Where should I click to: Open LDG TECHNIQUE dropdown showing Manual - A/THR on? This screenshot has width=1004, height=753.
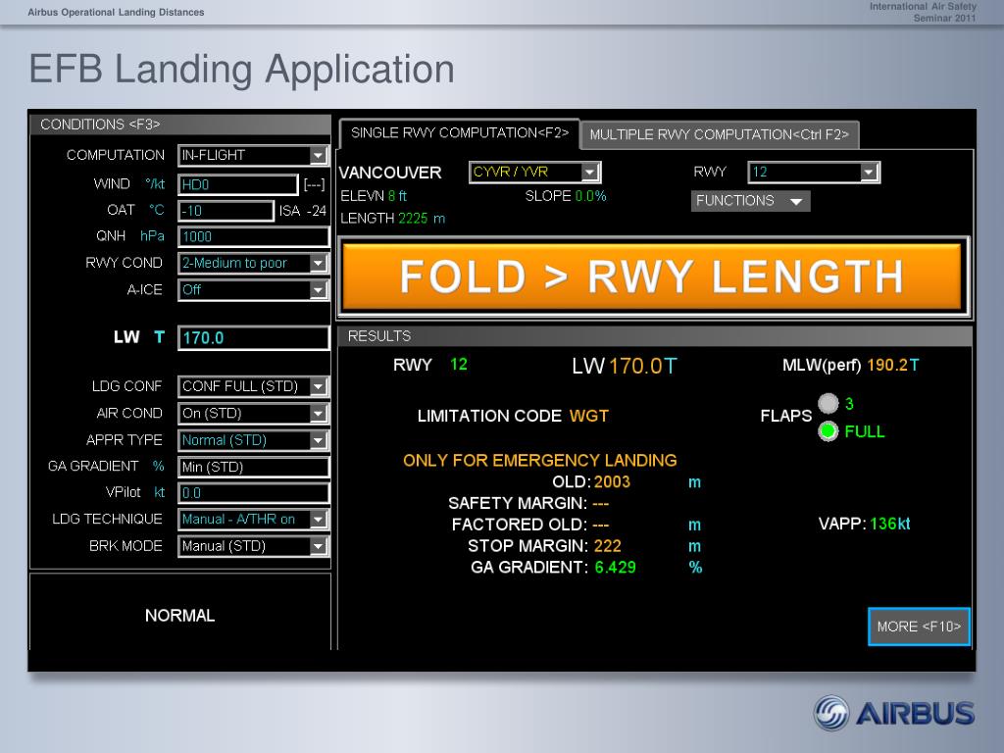254,520
